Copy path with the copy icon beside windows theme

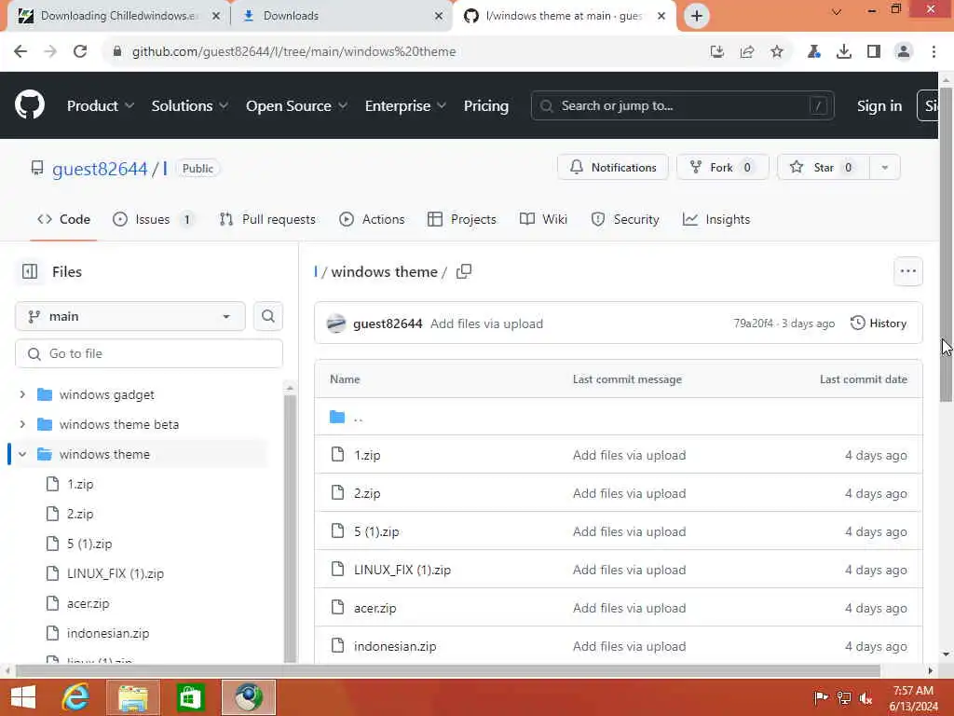point(464,271)
